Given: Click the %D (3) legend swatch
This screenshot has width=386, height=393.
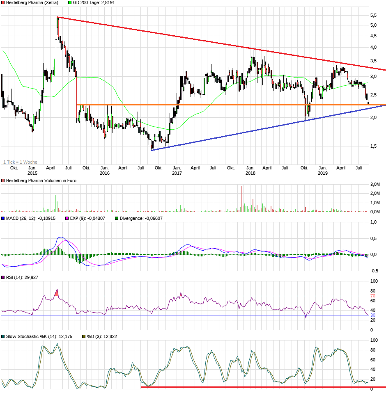Looking at the screenshot, I should 84,336.
